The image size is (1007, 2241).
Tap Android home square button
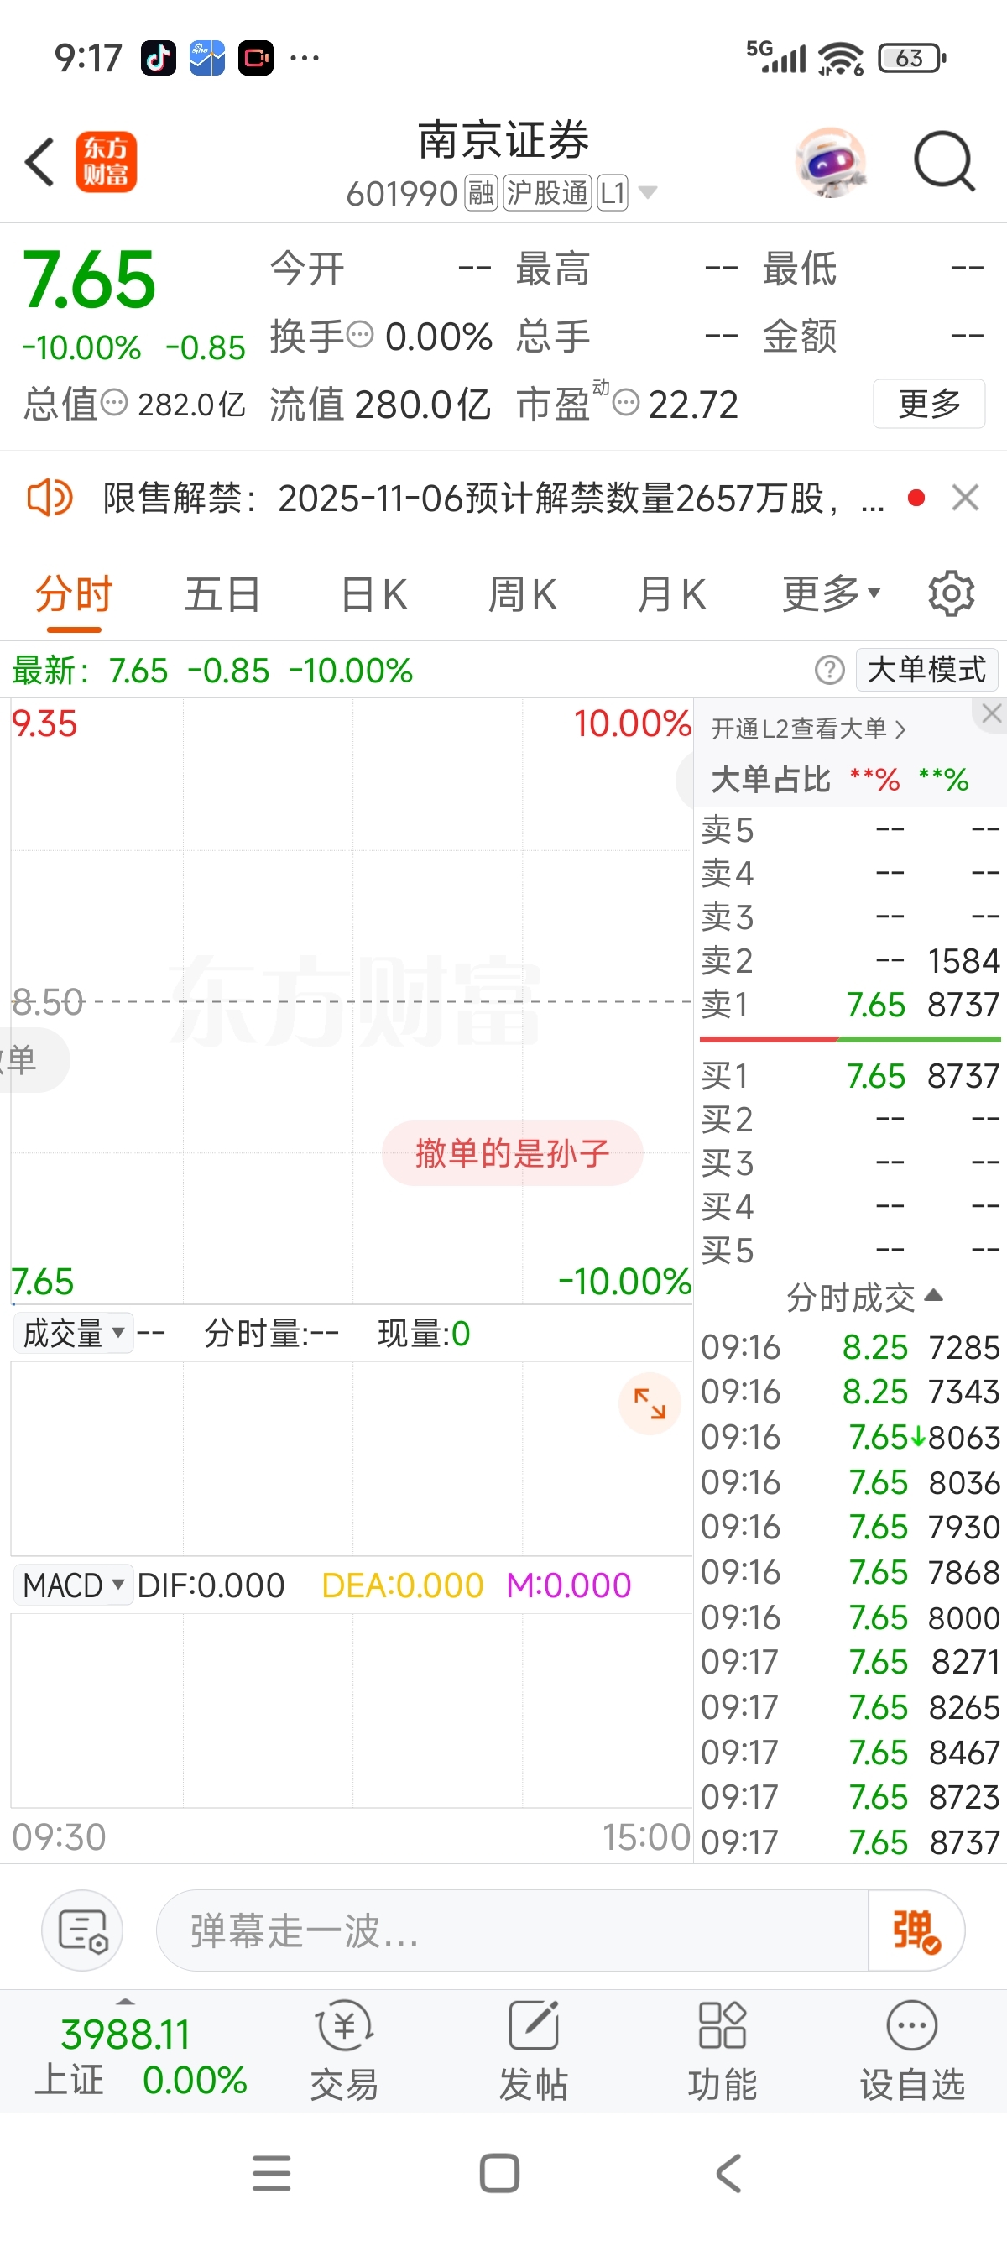pyautogui.click(x=500, y=2173)
